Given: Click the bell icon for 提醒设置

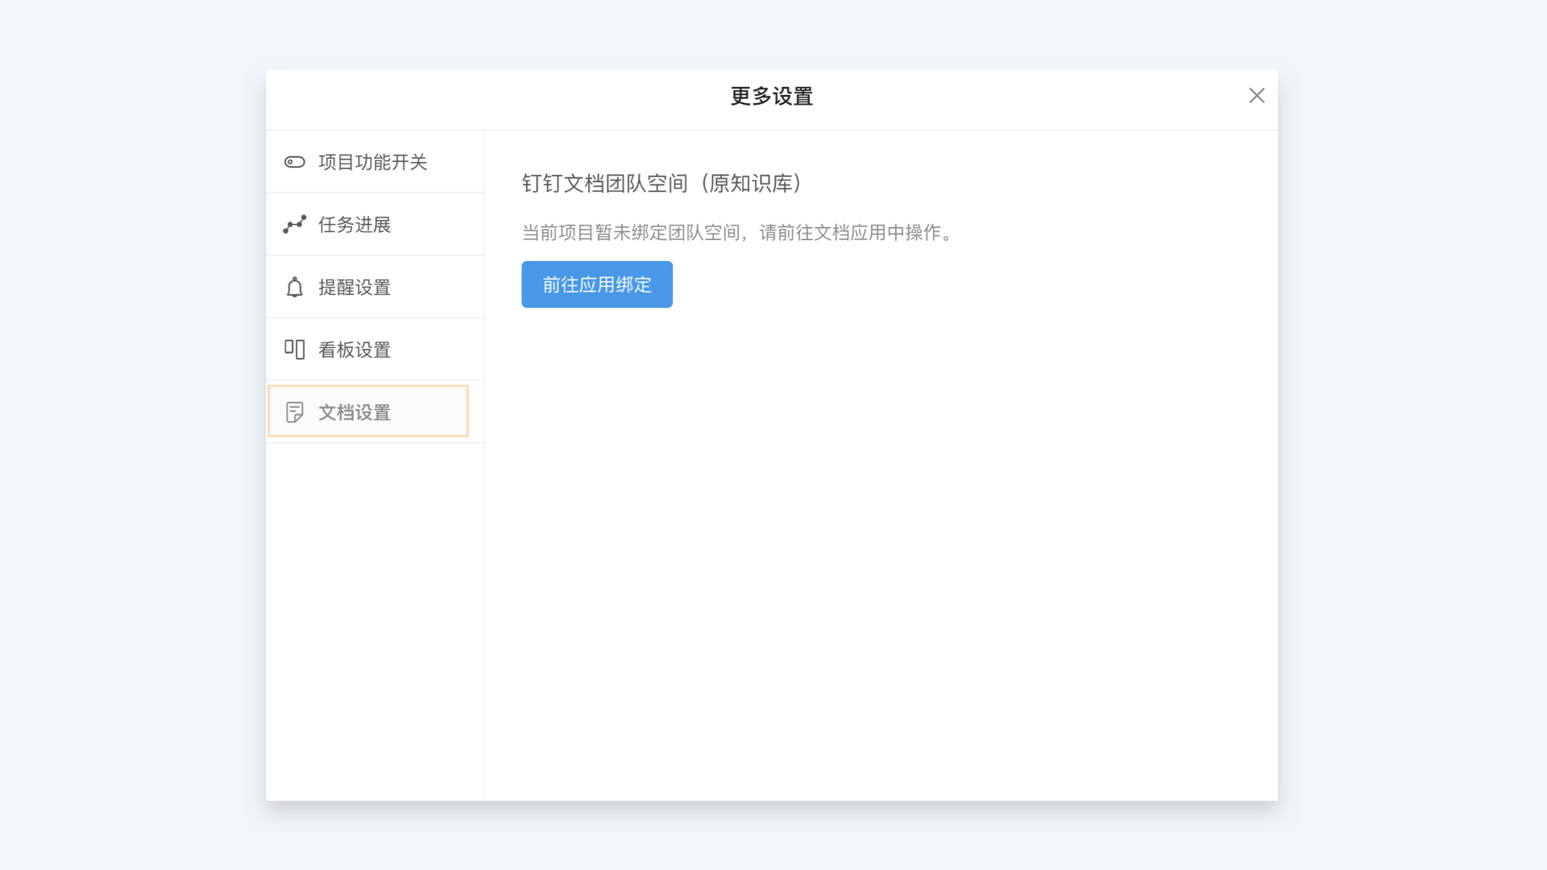Looking at the screenshot, I should pos(294,287).
